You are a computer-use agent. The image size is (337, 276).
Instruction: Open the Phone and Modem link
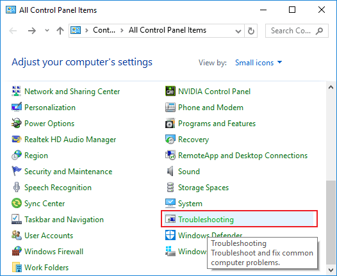coord(211,108)
